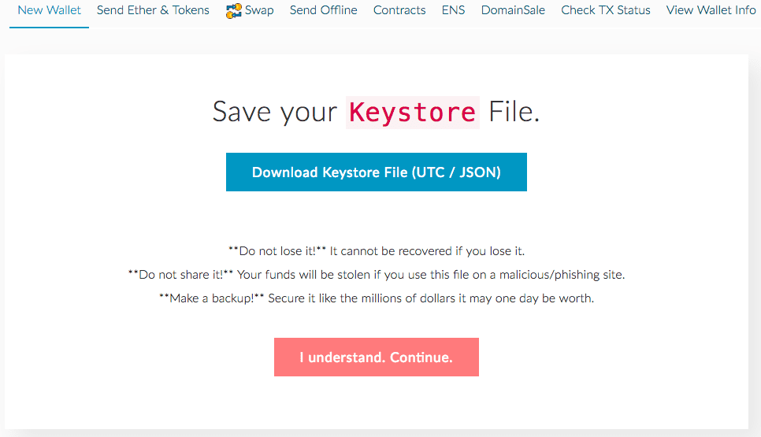
Task: Click the highlighted Keystore word
Action: point(413,113)
